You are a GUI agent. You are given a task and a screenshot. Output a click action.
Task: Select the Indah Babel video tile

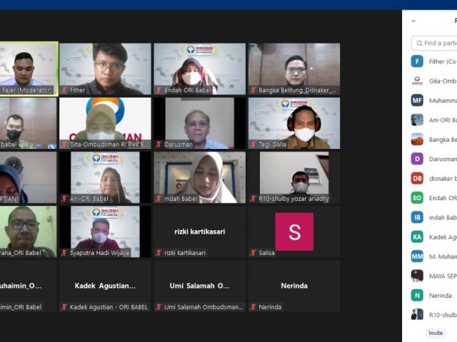point(199,177)
